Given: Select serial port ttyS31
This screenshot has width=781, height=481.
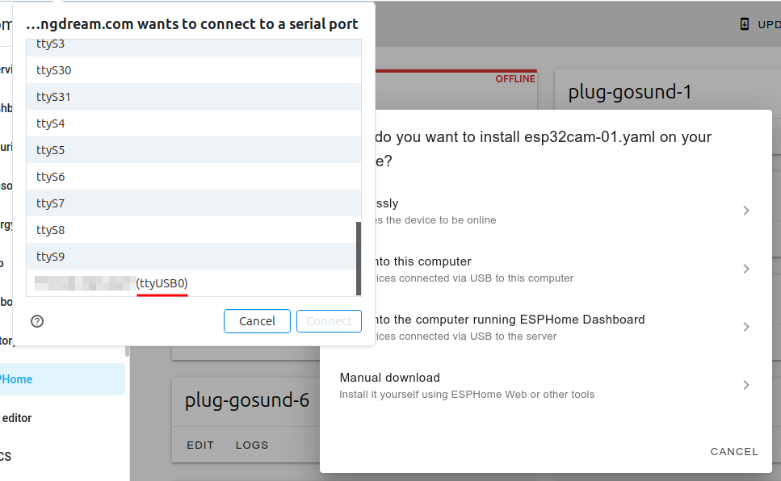Looking at the screenshot, I should point(193,97).
